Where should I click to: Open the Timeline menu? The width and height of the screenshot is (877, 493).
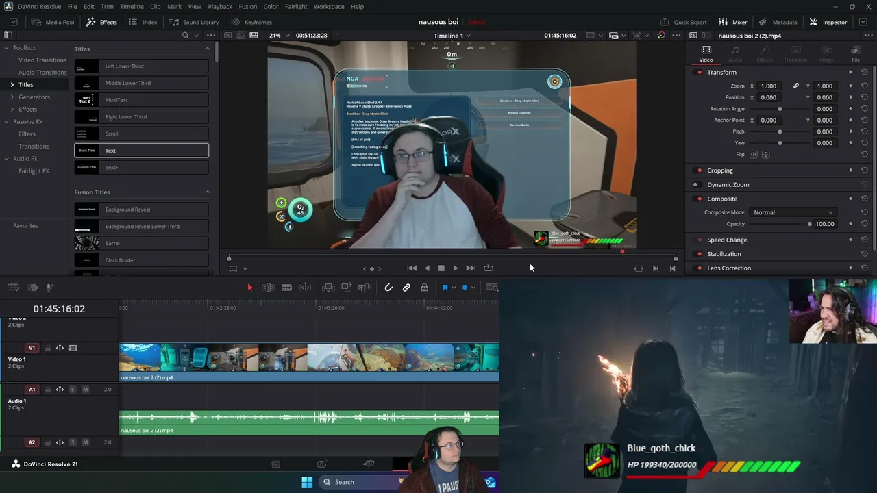click(x=132, y=7)
